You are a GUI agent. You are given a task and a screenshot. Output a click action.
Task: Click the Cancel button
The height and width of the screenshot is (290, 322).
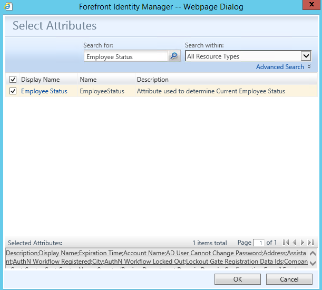coord(289,279)
